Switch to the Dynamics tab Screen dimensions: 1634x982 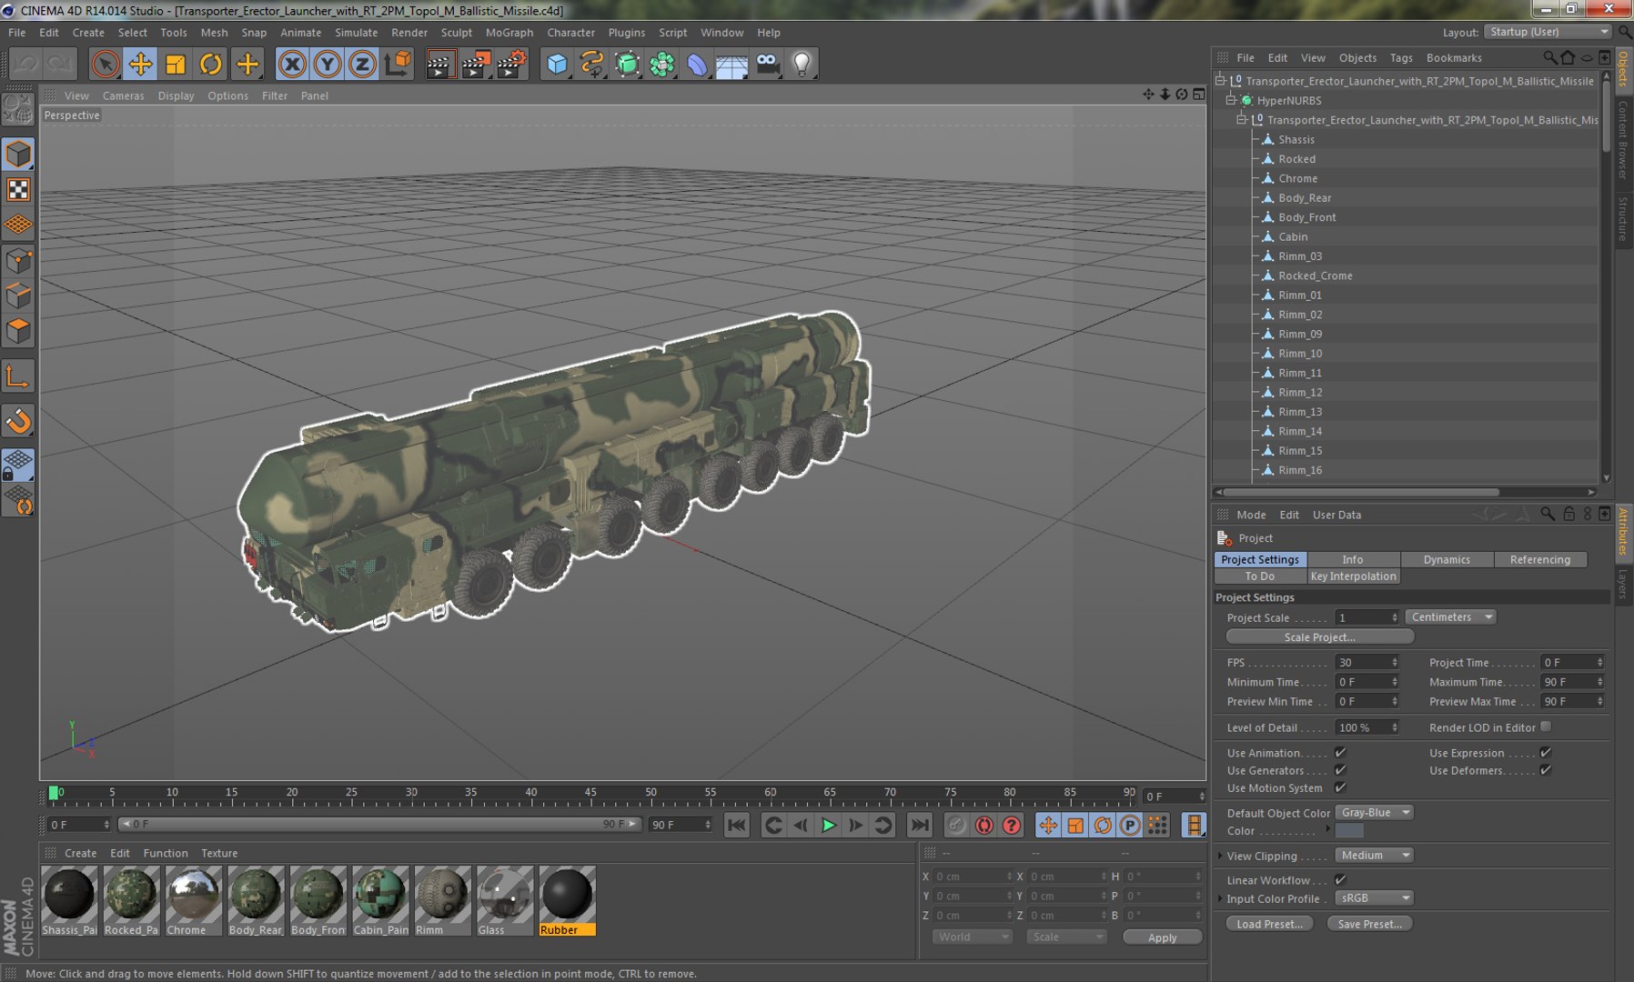point(1447,559)
